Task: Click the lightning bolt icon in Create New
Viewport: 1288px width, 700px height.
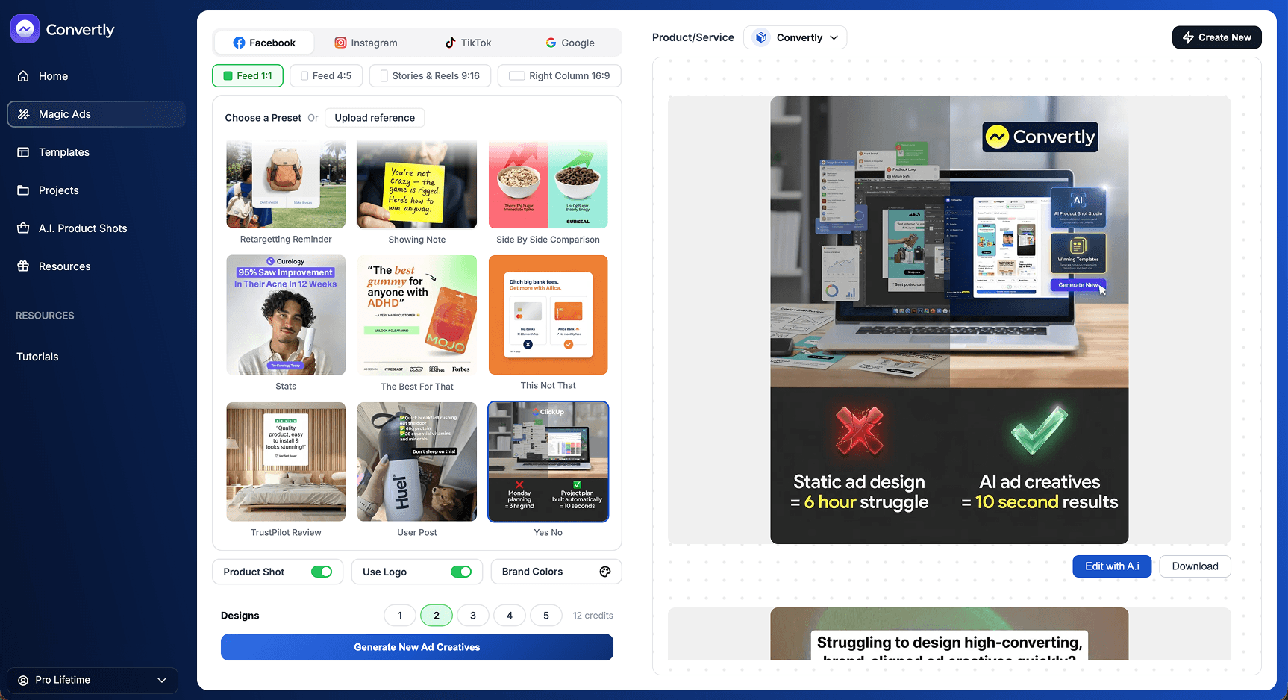Action: point(1188,37)
